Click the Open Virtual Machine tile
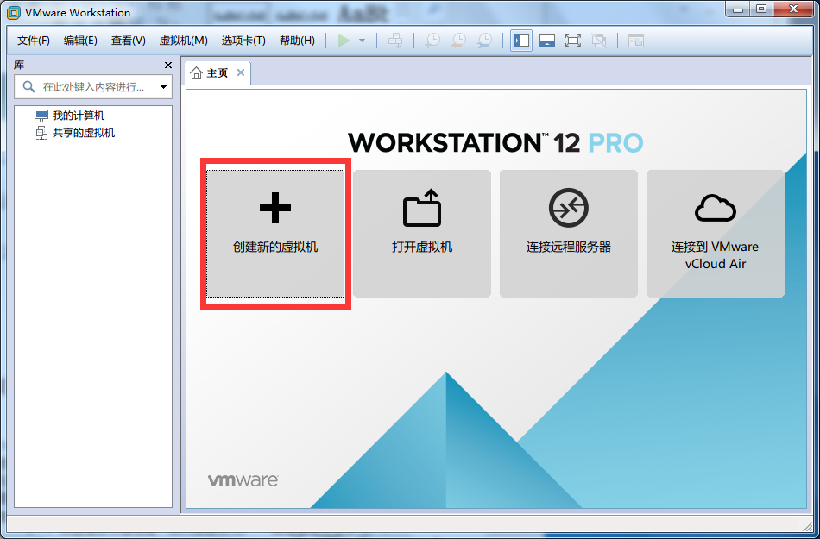 coord(421,233)
